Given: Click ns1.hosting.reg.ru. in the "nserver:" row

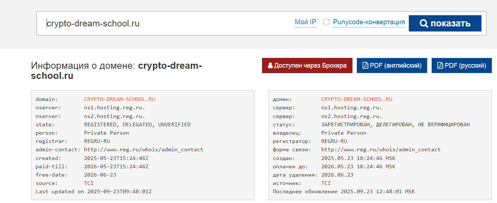Looking at the screenshot, I should pos(115,107).
